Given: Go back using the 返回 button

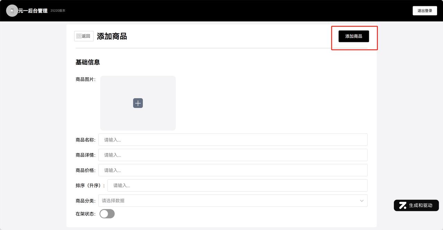Looking at the screenshot, I should click(x=84, y=36).
